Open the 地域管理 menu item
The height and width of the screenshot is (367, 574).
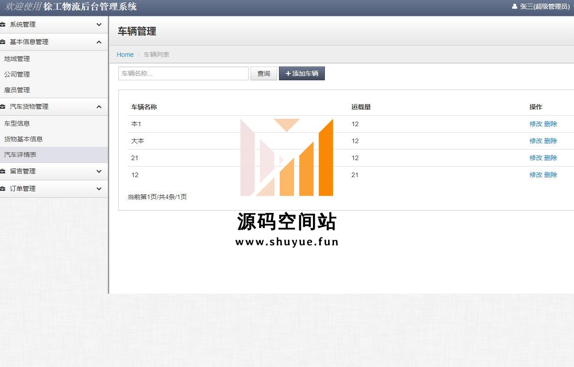tap(17, 59)
